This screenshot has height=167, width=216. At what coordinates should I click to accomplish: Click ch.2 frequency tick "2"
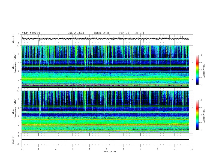pos(19,125)
